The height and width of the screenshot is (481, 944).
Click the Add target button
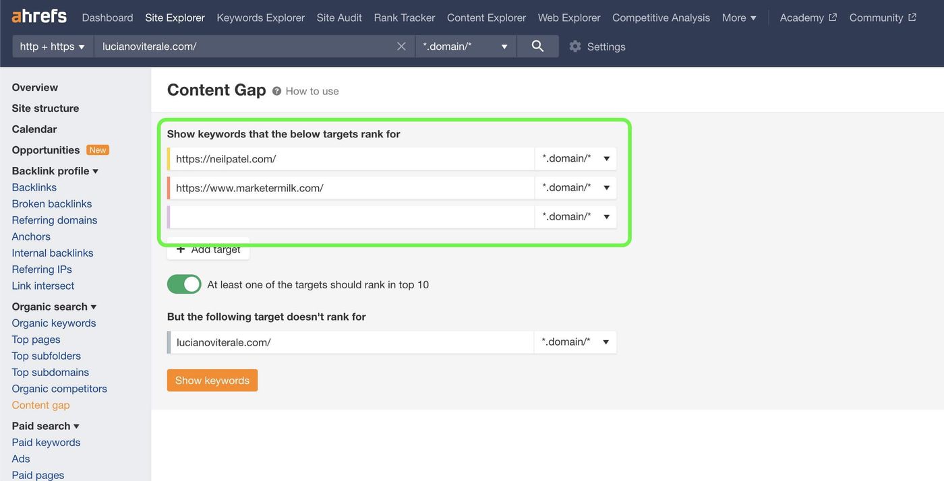[208, 250]
